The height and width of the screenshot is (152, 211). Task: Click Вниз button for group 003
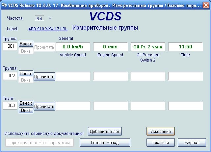click(x=26, y=110)
